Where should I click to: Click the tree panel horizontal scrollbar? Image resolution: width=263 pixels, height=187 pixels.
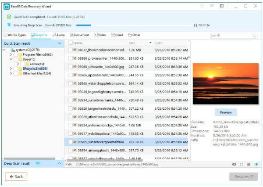[x=29, y=158]
